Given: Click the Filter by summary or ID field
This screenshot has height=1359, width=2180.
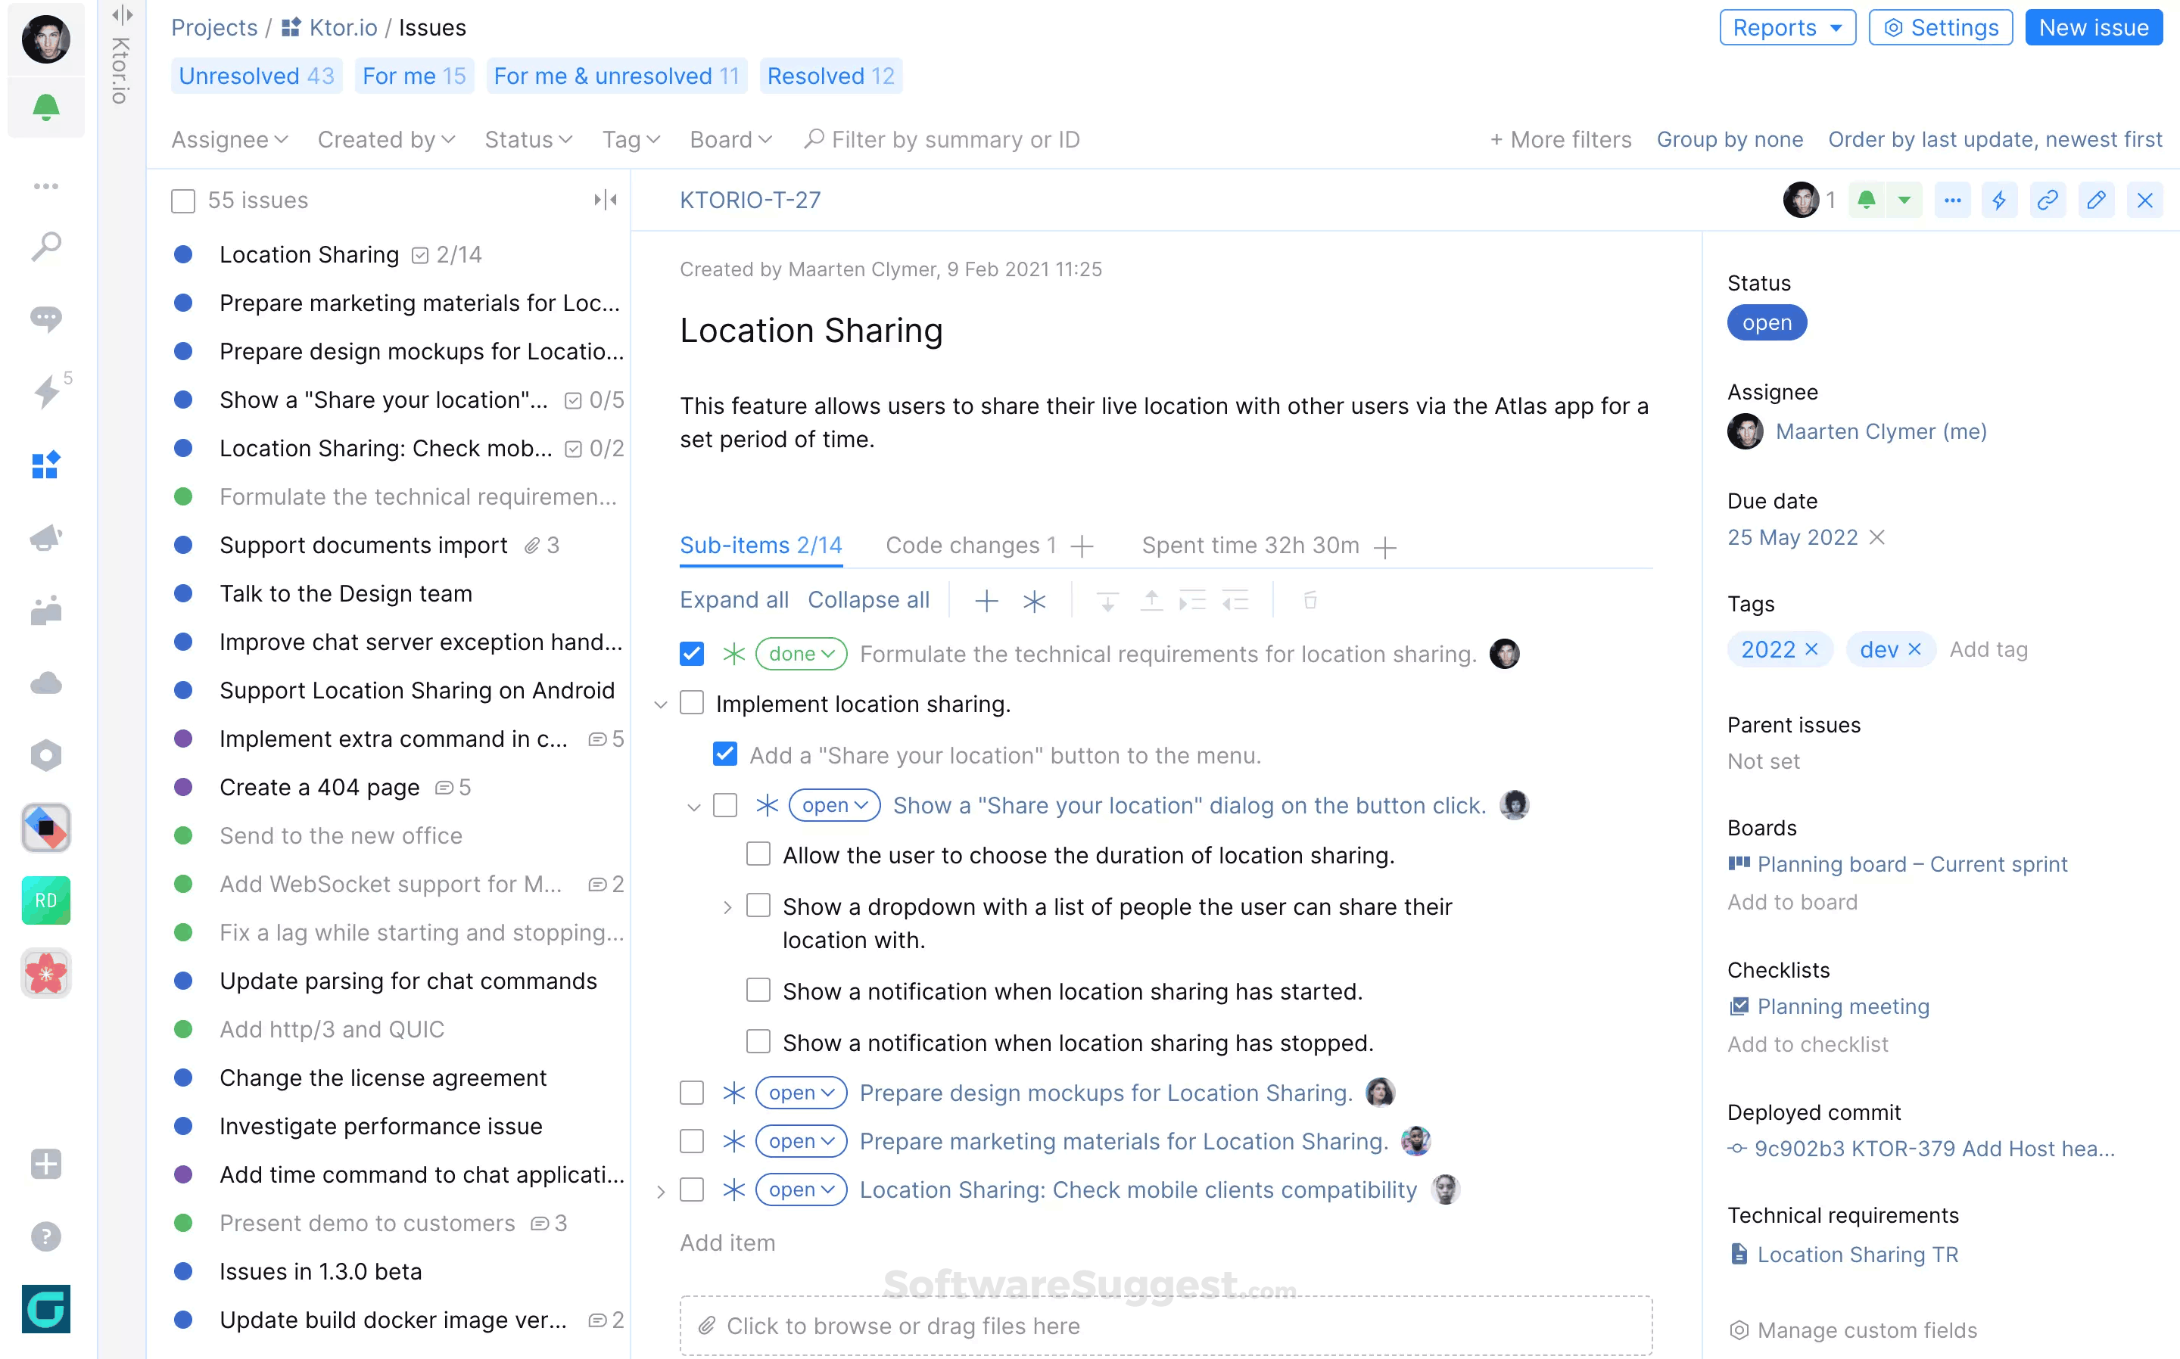Looking at the screenshot, I should point(955,139).
